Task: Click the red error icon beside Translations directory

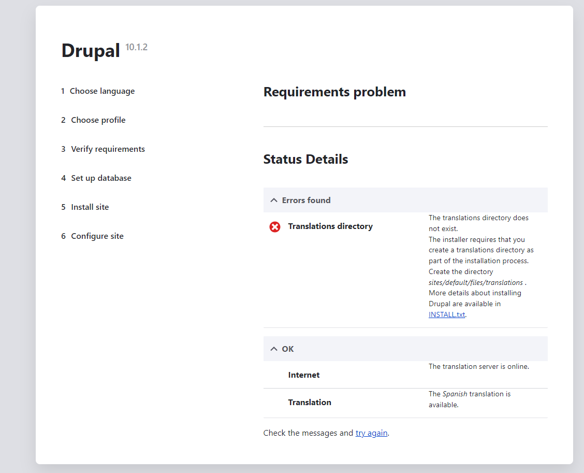Action: [x=275, y=226]
